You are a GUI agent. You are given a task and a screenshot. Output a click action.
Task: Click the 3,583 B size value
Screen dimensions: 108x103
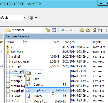pos(54,61)
